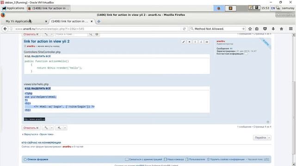This screenshot has height=166, width=296.
Task: Click the scrollbar up arrow
Action: pos(294,35)
